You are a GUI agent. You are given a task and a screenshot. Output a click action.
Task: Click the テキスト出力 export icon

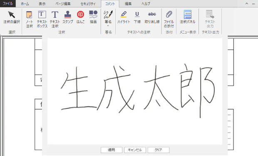tap(210, 14)
